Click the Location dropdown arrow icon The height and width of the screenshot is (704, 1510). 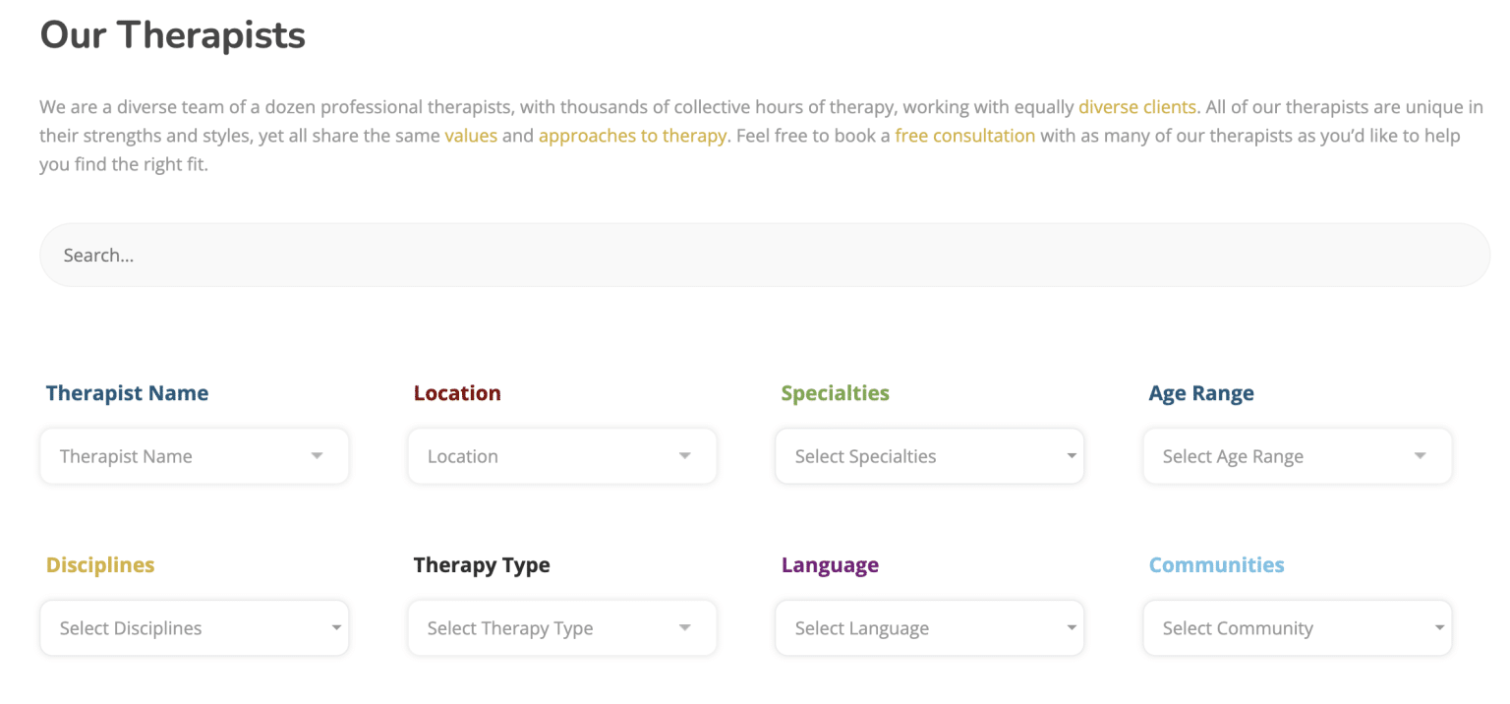point(684,456)
